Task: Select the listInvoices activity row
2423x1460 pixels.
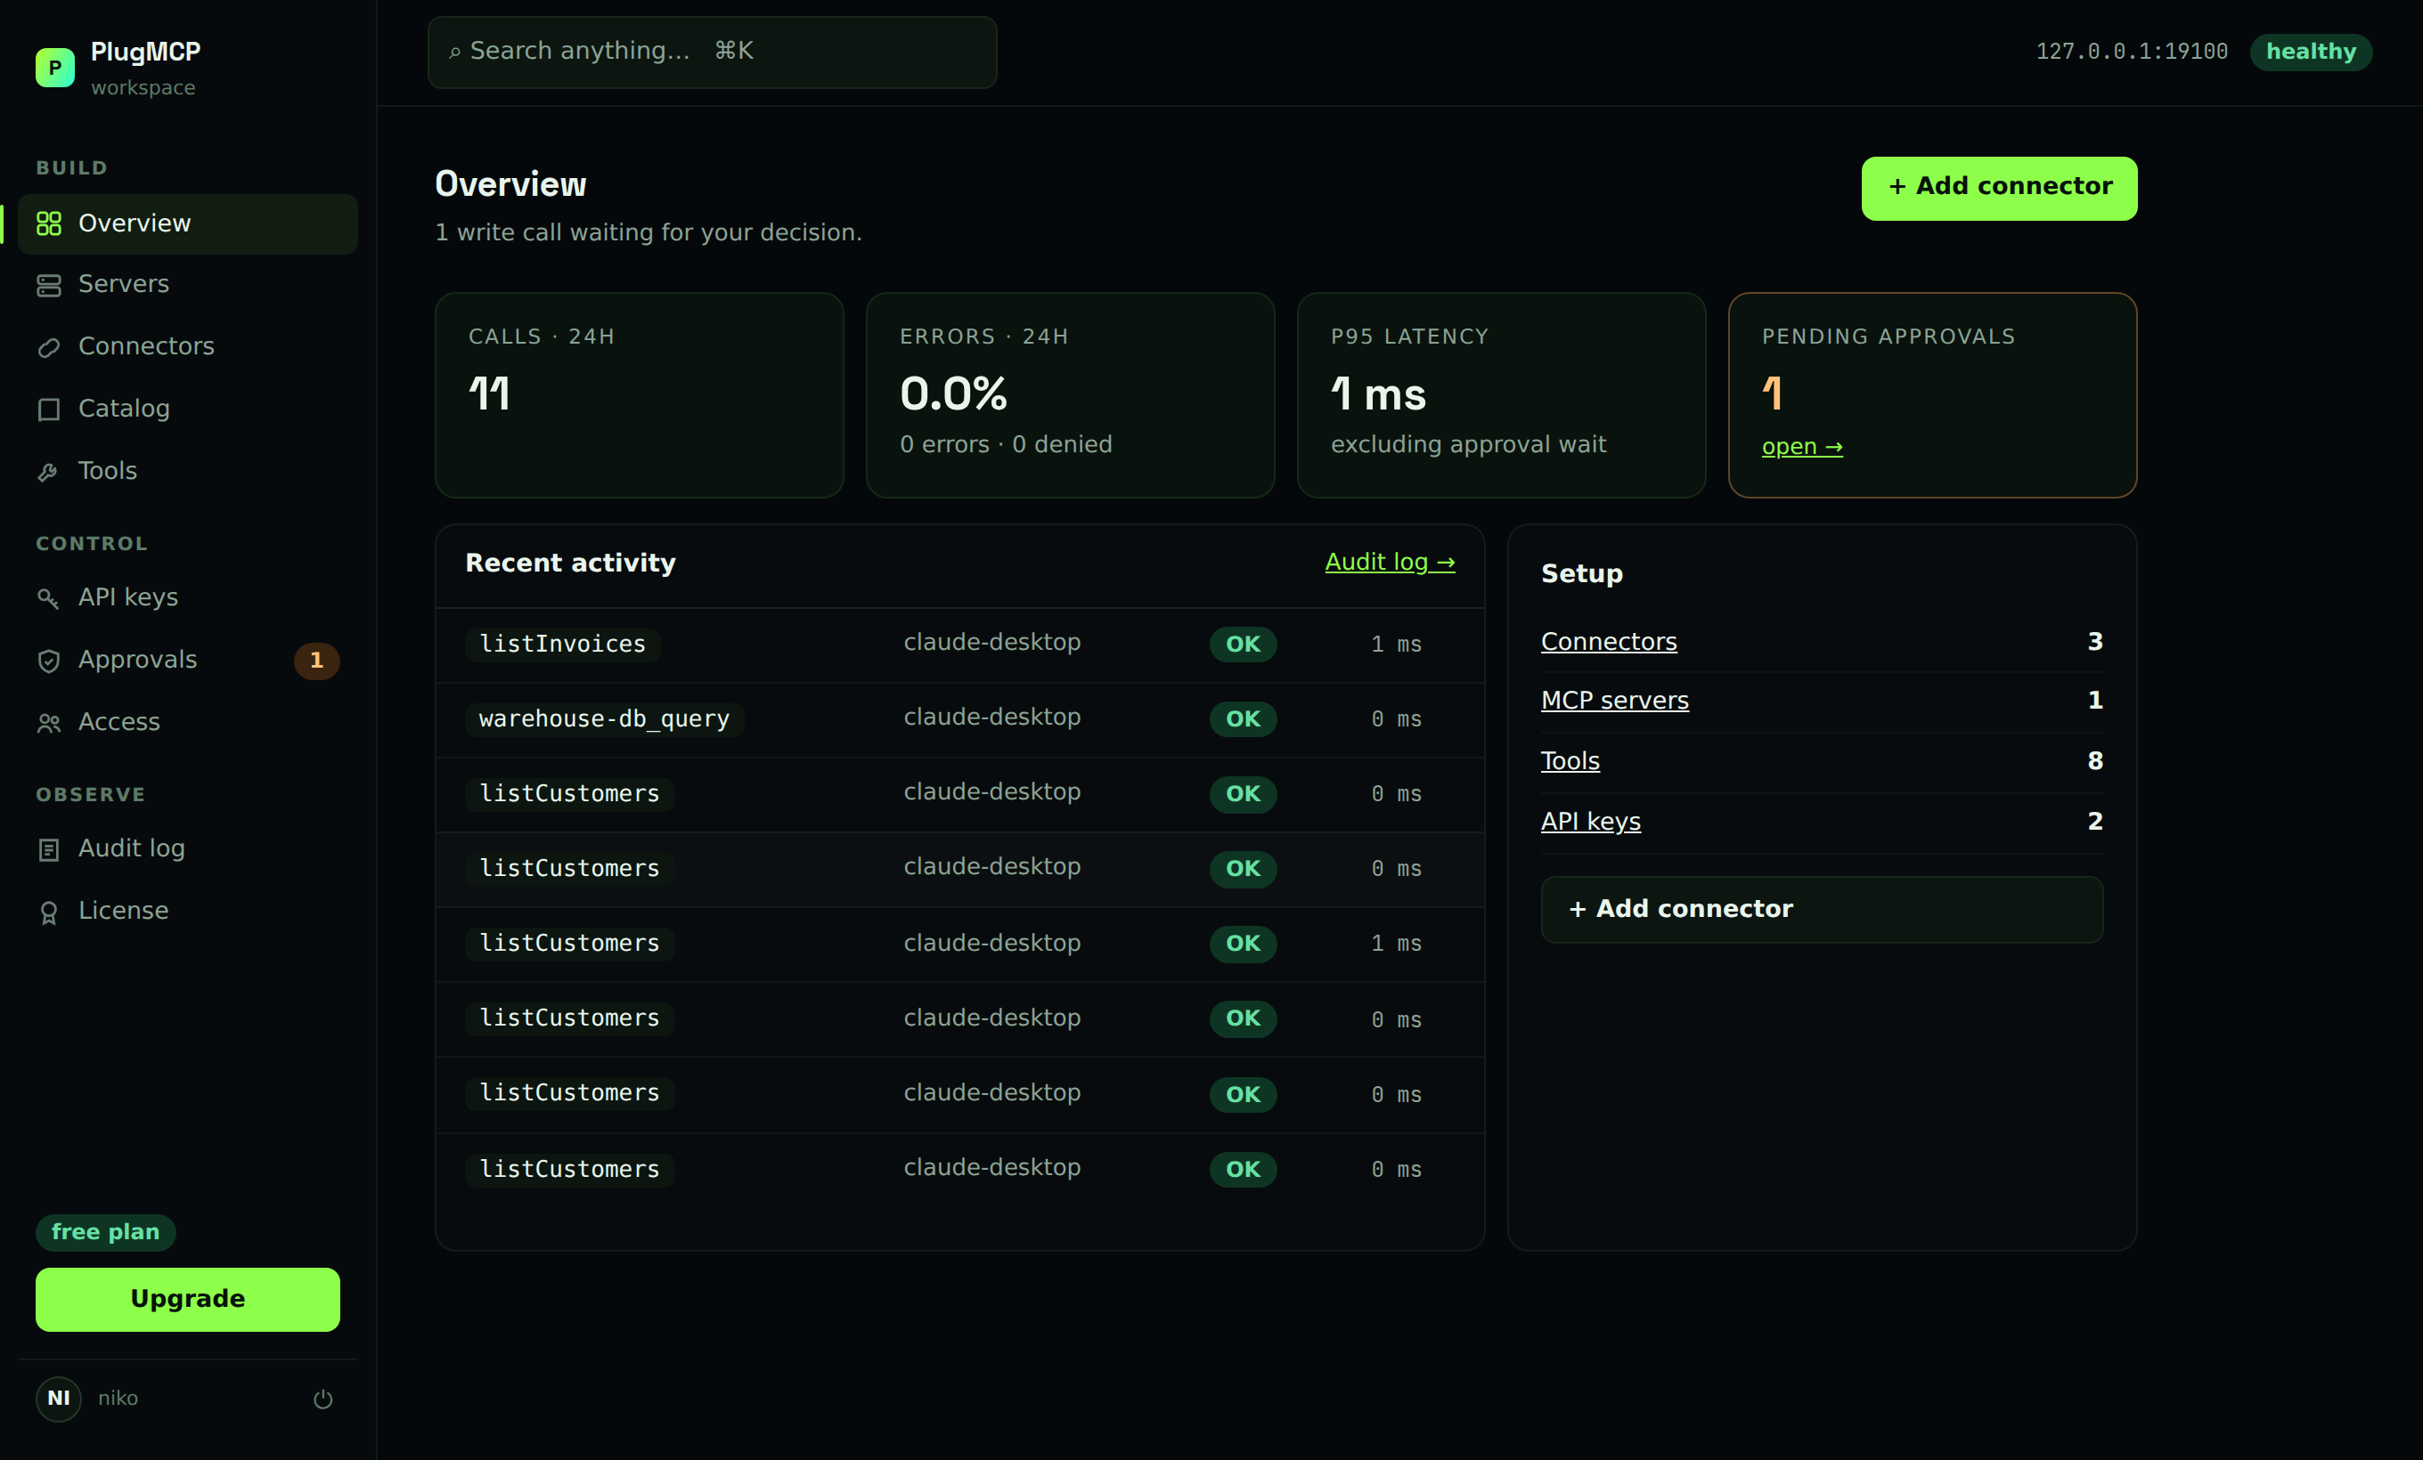Action: point(959,645)
